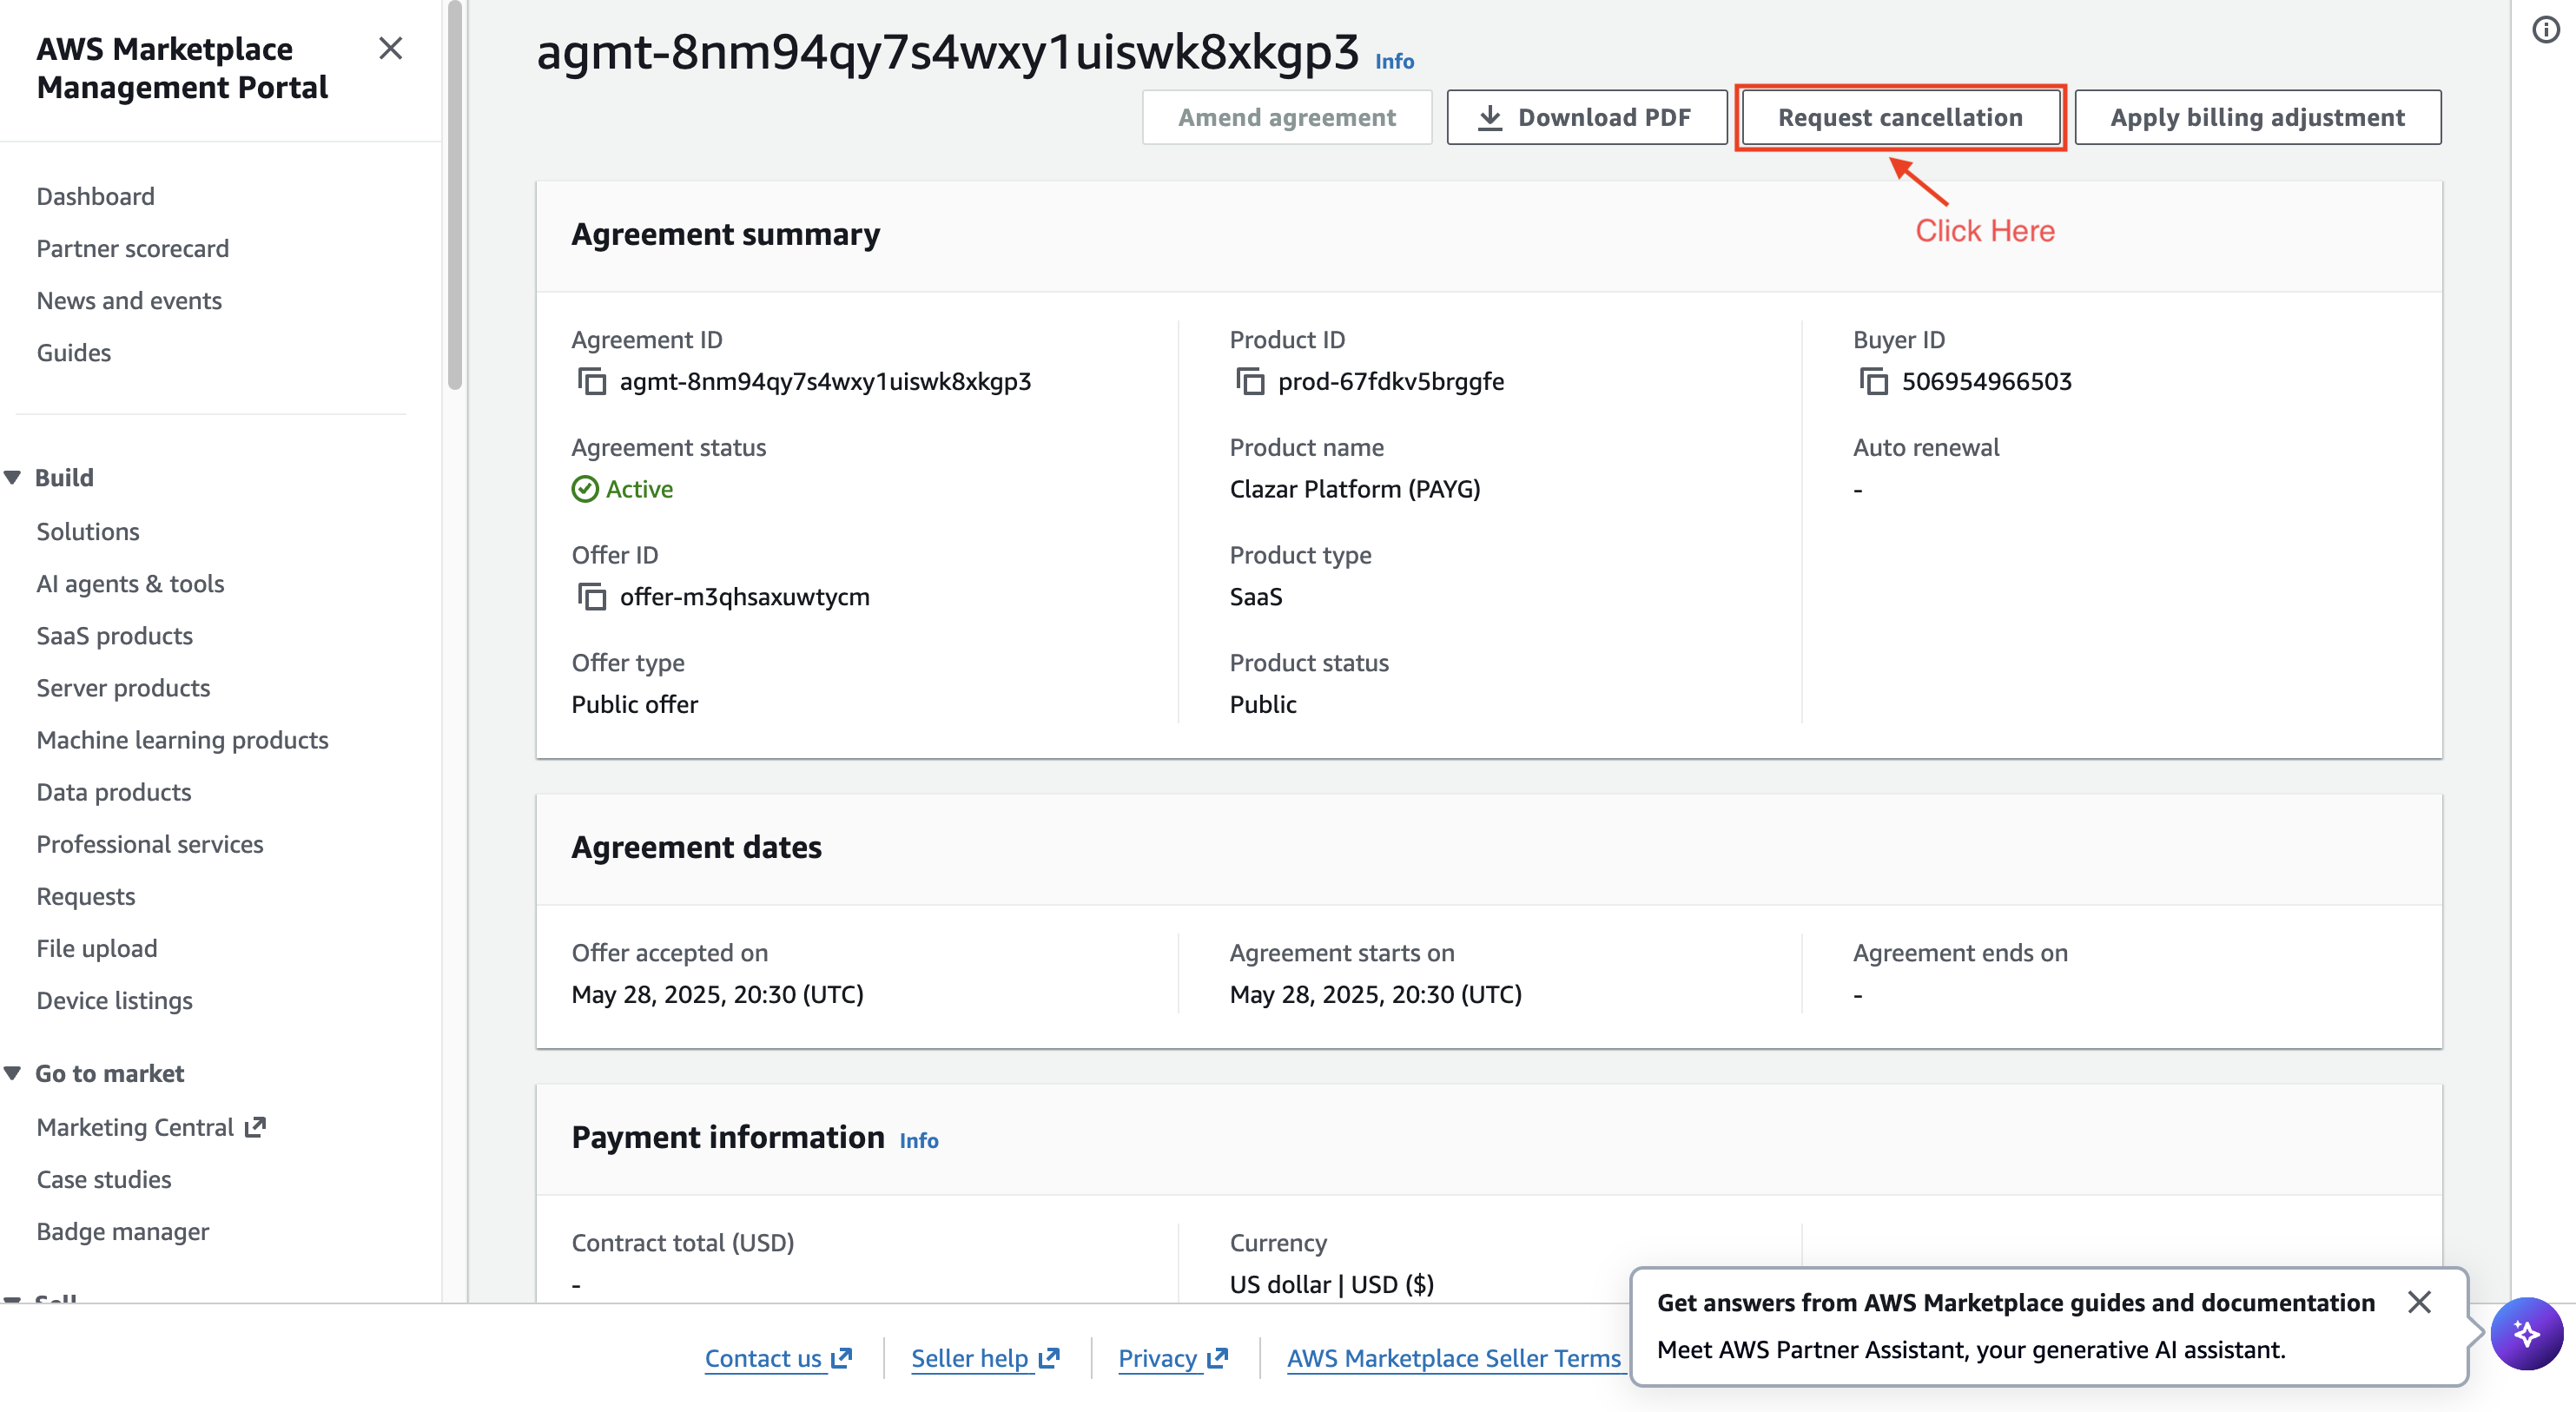Open News and events
2576x1412 pixels.
click(129, 300)
